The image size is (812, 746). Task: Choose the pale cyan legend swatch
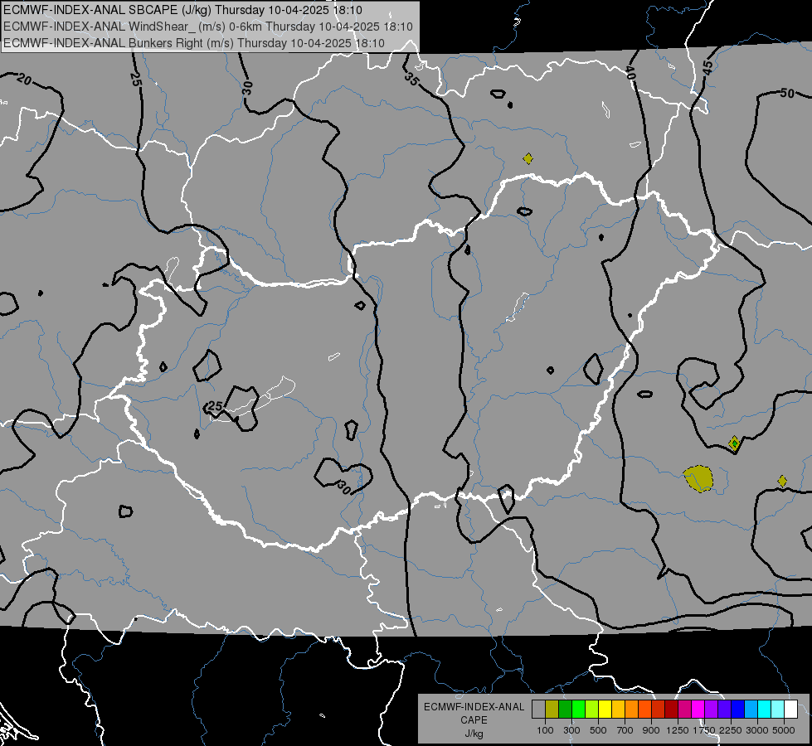point(778,710)
